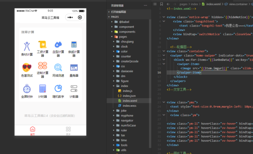This screenshot has width=253, height=154.
Task: Open index.wxss file
Action: tap(129, 105)
